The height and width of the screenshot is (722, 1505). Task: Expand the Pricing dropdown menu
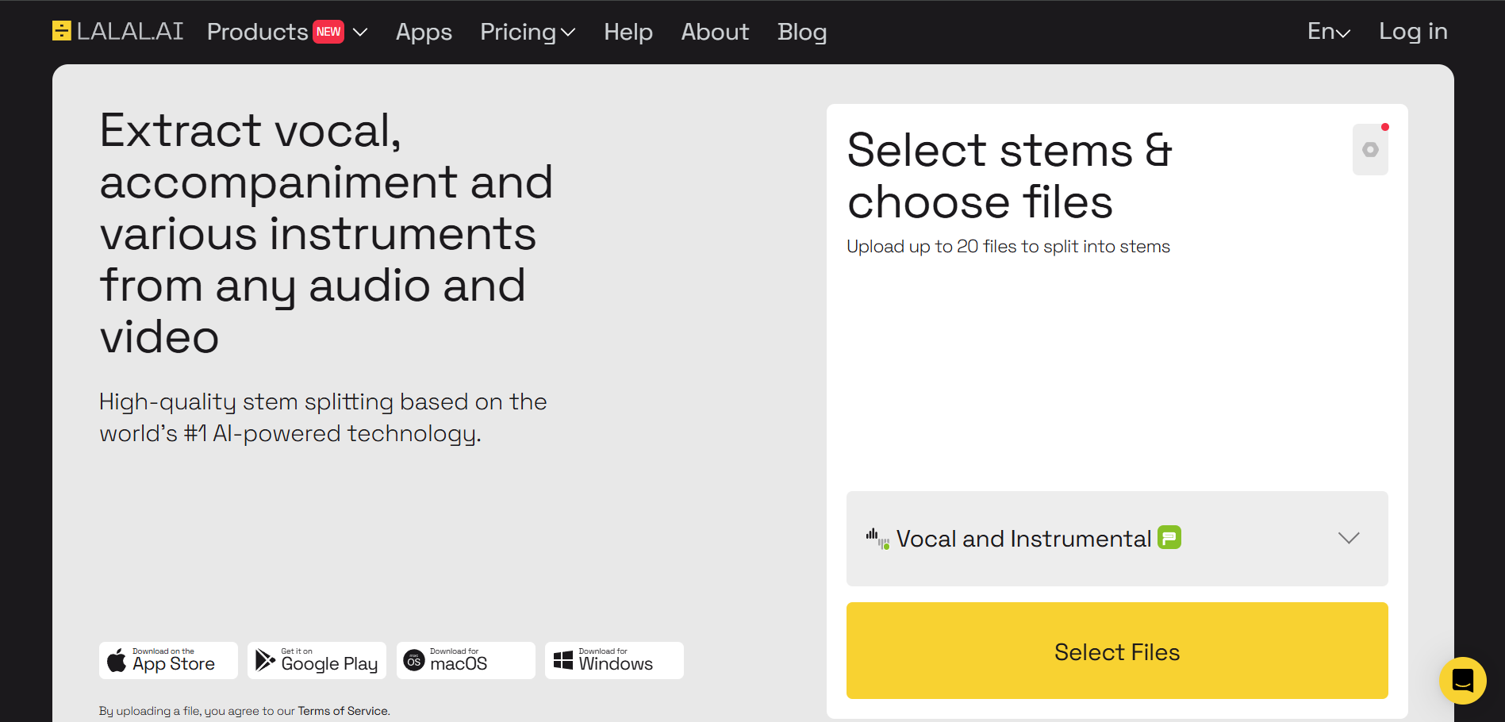(528, 32)
